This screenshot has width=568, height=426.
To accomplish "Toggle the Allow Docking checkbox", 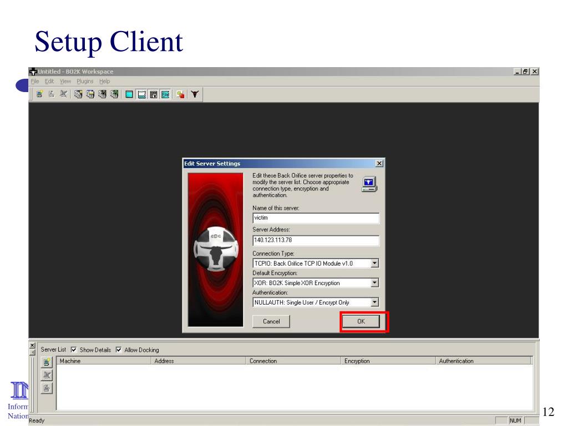I will click(x=119, y=349).
